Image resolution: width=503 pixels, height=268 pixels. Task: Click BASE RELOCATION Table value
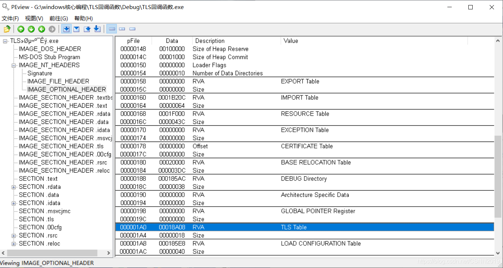[x=316, y=162]
